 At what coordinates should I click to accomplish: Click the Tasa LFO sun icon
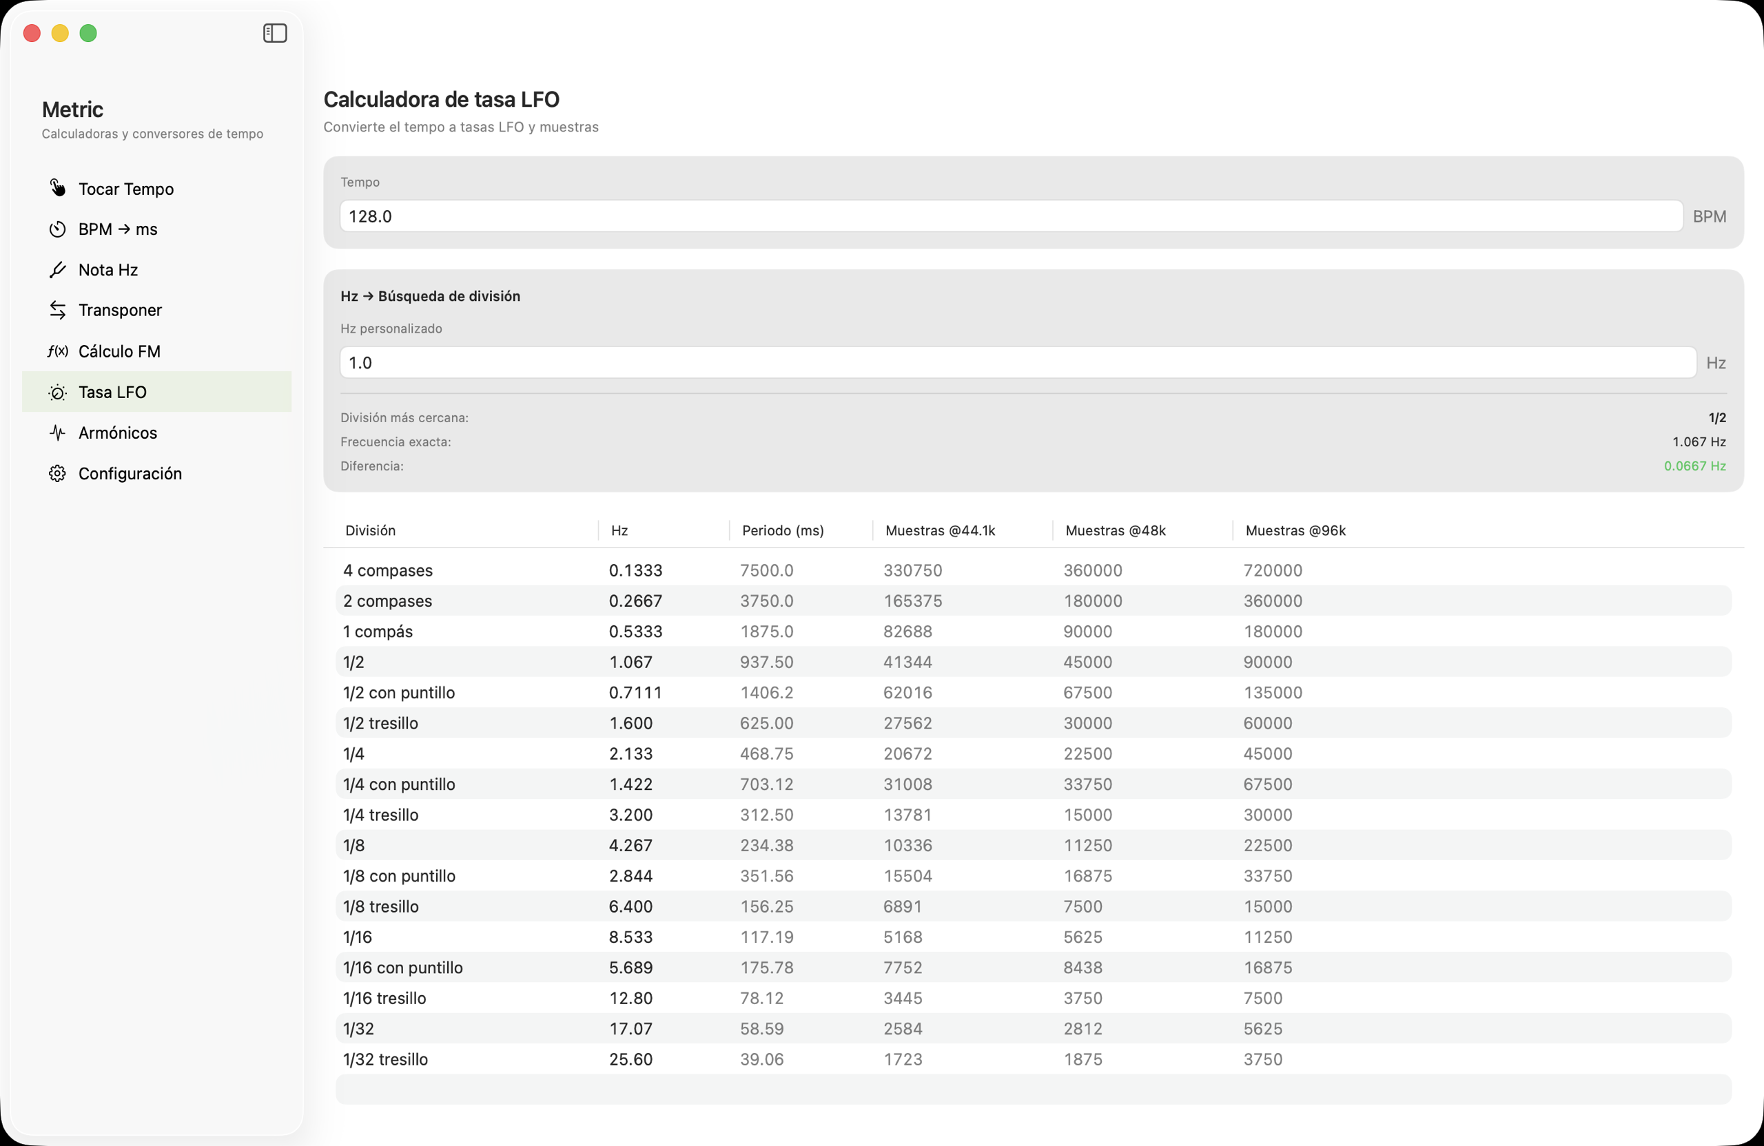pyautogui.click(x=57, y=392)
